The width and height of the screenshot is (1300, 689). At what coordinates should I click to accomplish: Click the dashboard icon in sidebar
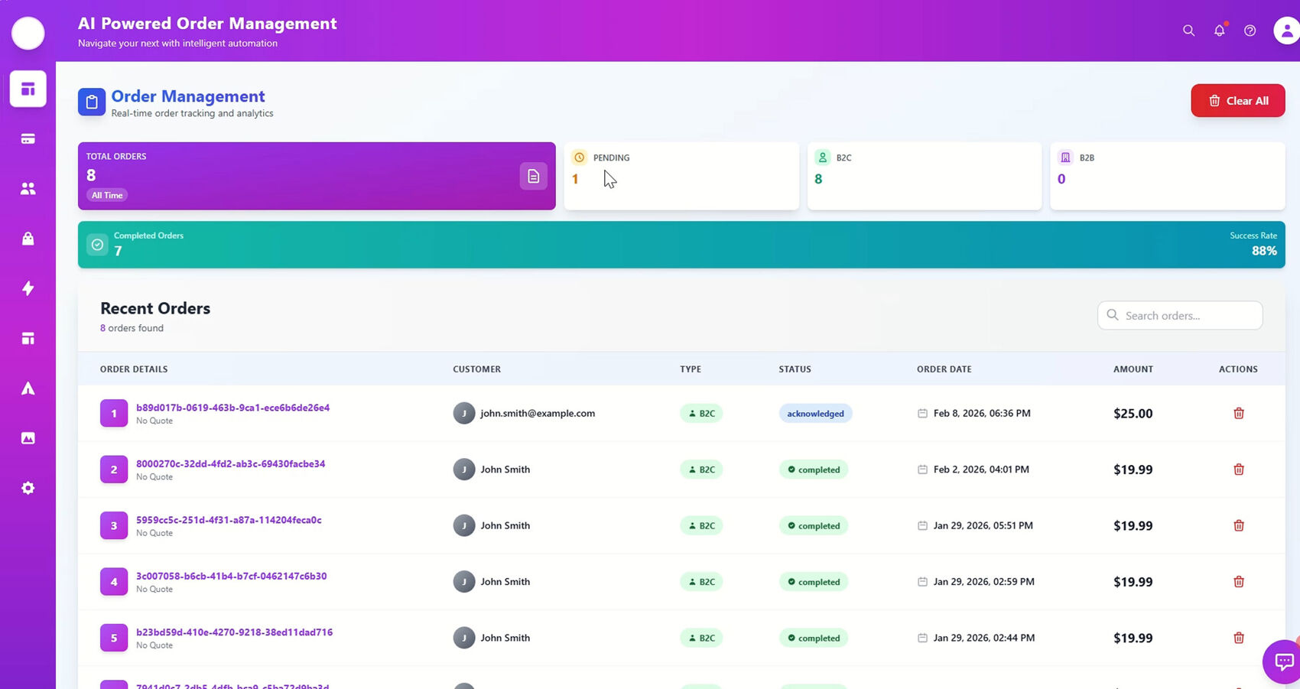(28, 89)
